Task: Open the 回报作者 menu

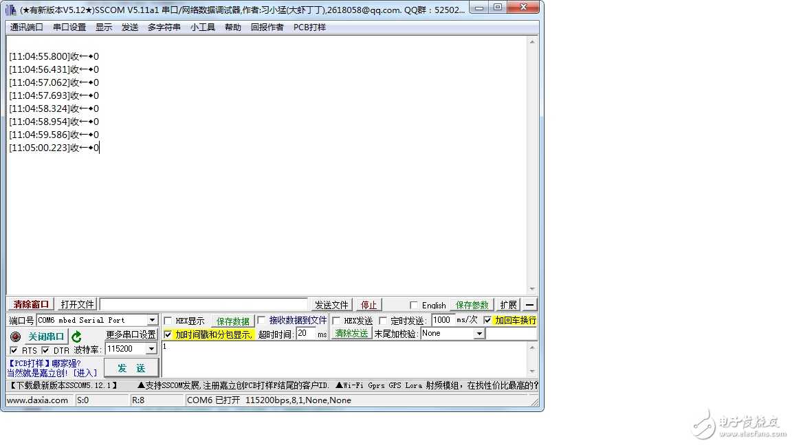Action: [x=267, y=27]
